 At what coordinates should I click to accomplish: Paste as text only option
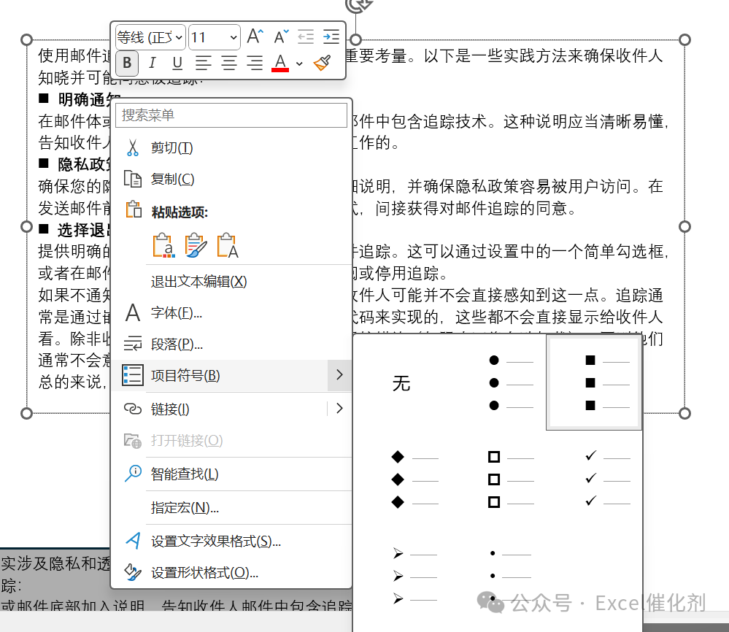point(228,245)
